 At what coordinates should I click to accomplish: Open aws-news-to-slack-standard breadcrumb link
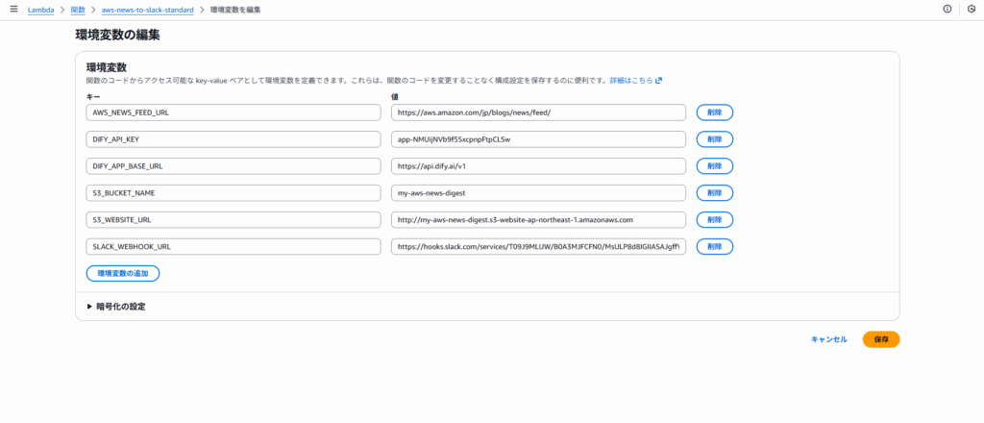click(147, 9)
